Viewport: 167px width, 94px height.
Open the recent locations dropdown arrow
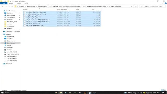coord(9,6)
